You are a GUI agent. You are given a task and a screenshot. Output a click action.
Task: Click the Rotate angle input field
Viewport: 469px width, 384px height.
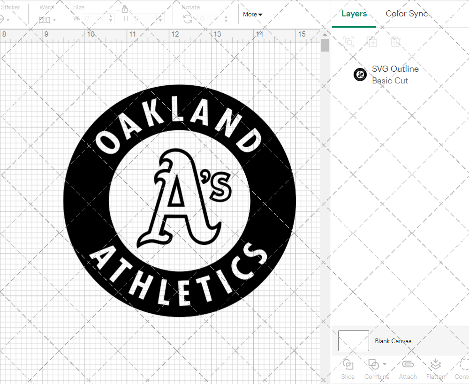pyautogui.click(x=210, y=19)
